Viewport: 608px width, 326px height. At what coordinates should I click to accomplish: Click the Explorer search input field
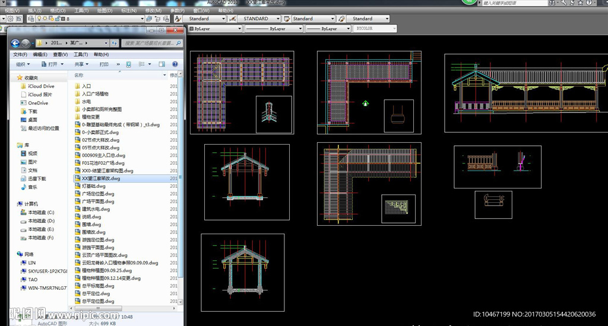click(x=148, y=43)
